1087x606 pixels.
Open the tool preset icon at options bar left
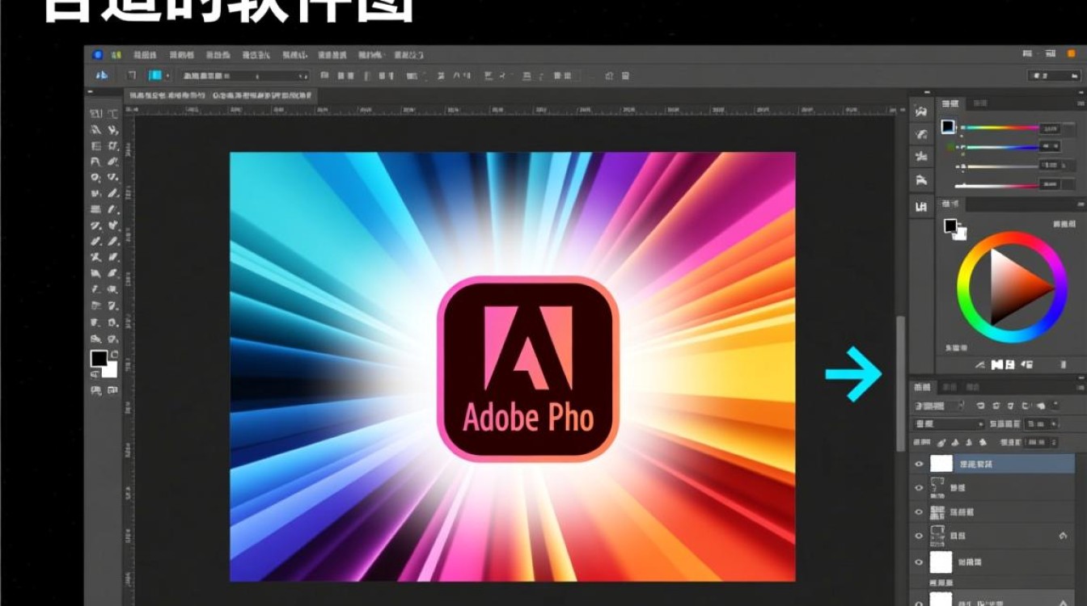point(102,75)
